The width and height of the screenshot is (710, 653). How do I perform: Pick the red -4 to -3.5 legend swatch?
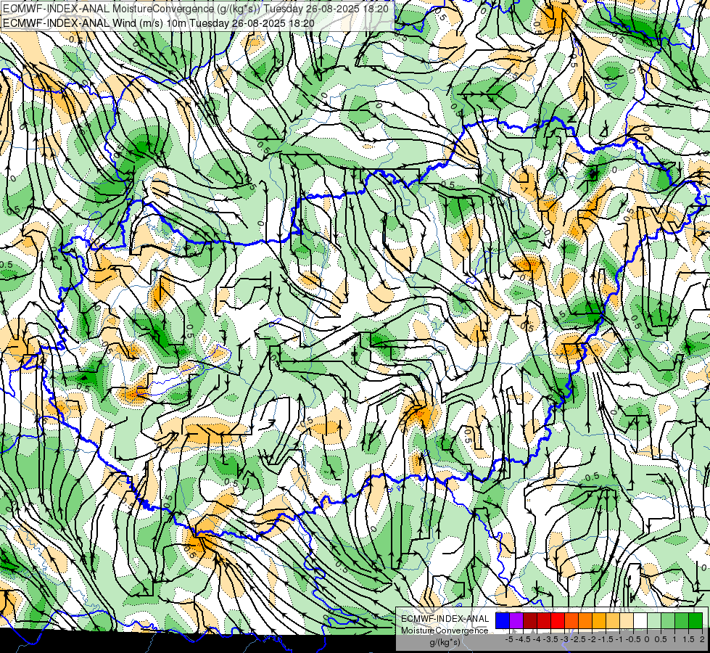click(544, 621)
